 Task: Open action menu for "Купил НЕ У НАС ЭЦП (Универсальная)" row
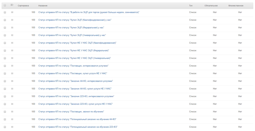coord(12,58)
